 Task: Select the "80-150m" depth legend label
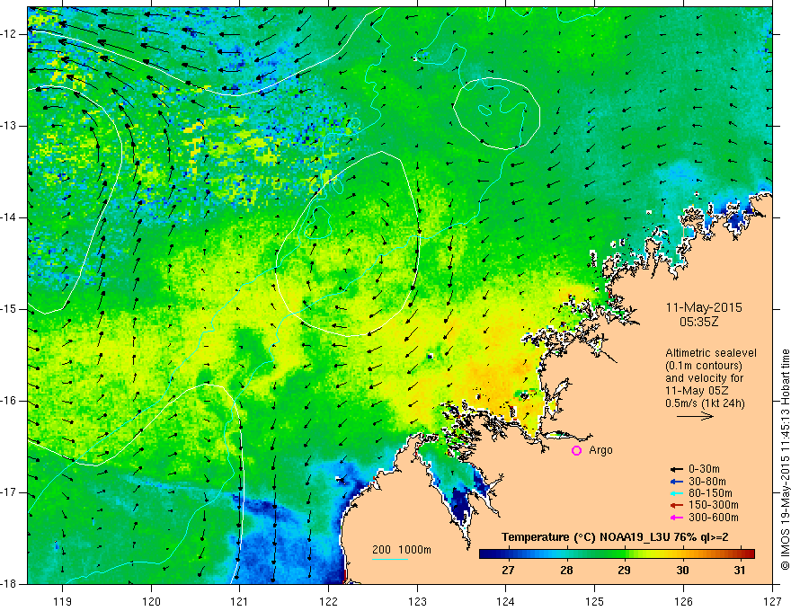710,493
